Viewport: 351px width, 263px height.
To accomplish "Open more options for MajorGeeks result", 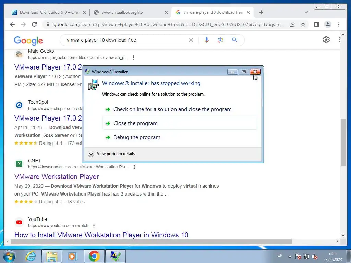I will [x=134, y=58].
